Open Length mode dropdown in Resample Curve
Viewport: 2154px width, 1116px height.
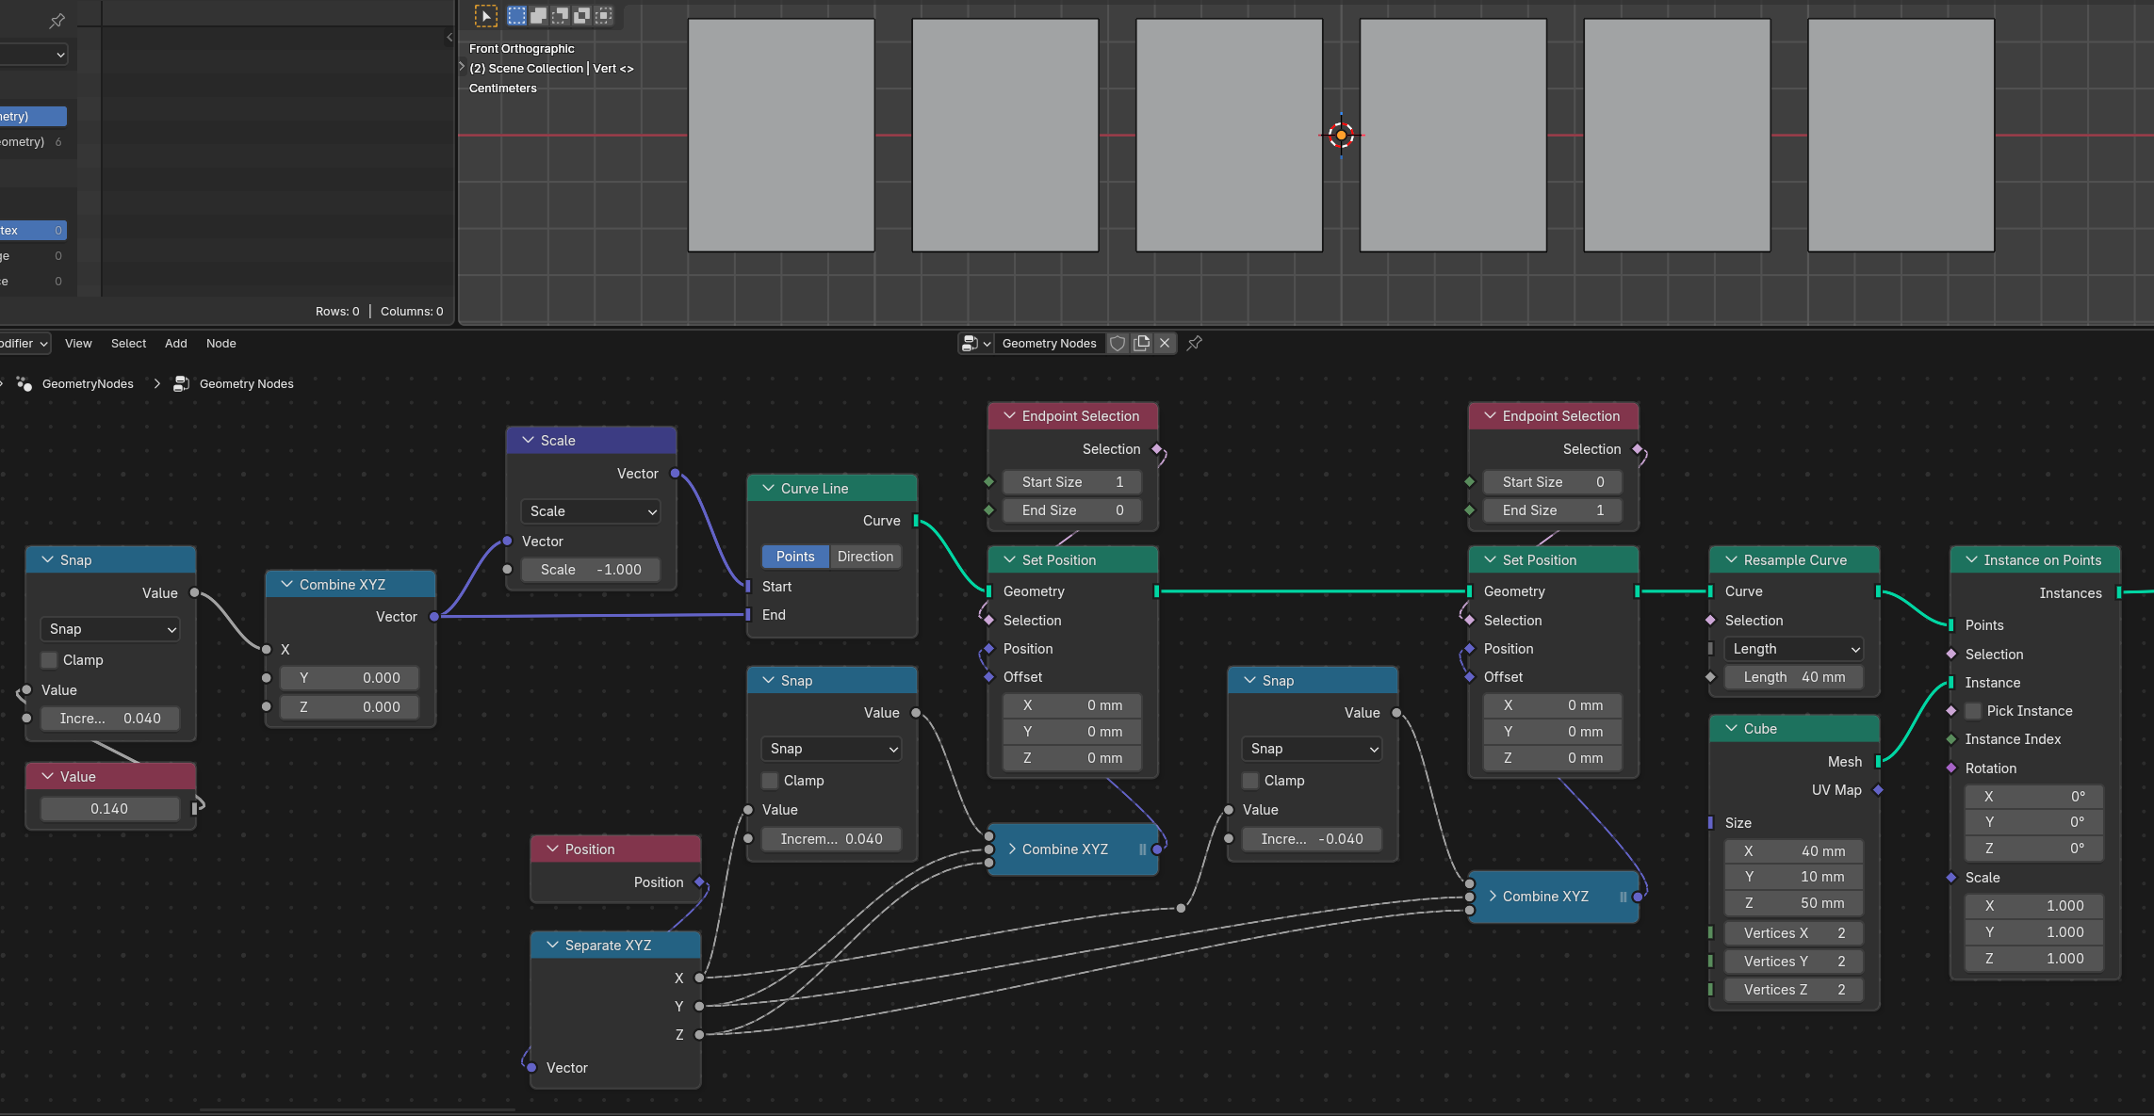[x=1794, y=649]
